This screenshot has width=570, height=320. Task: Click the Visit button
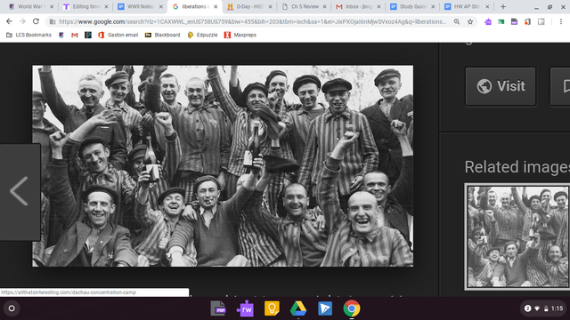[x=501, y=86]
